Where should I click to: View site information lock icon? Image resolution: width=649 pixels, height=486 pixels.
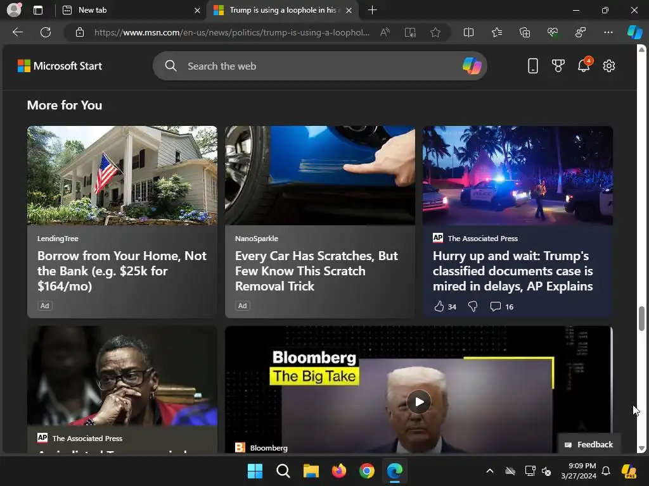tap(80, 32)
